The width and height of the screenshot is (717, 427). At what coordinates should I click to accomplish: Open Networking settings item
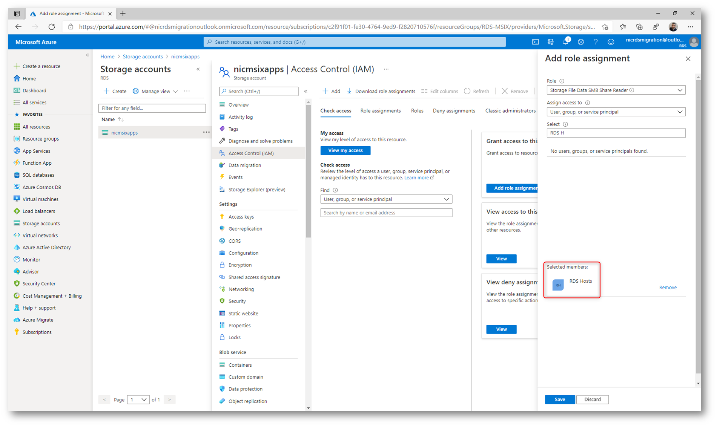click(x=241, y=289)
